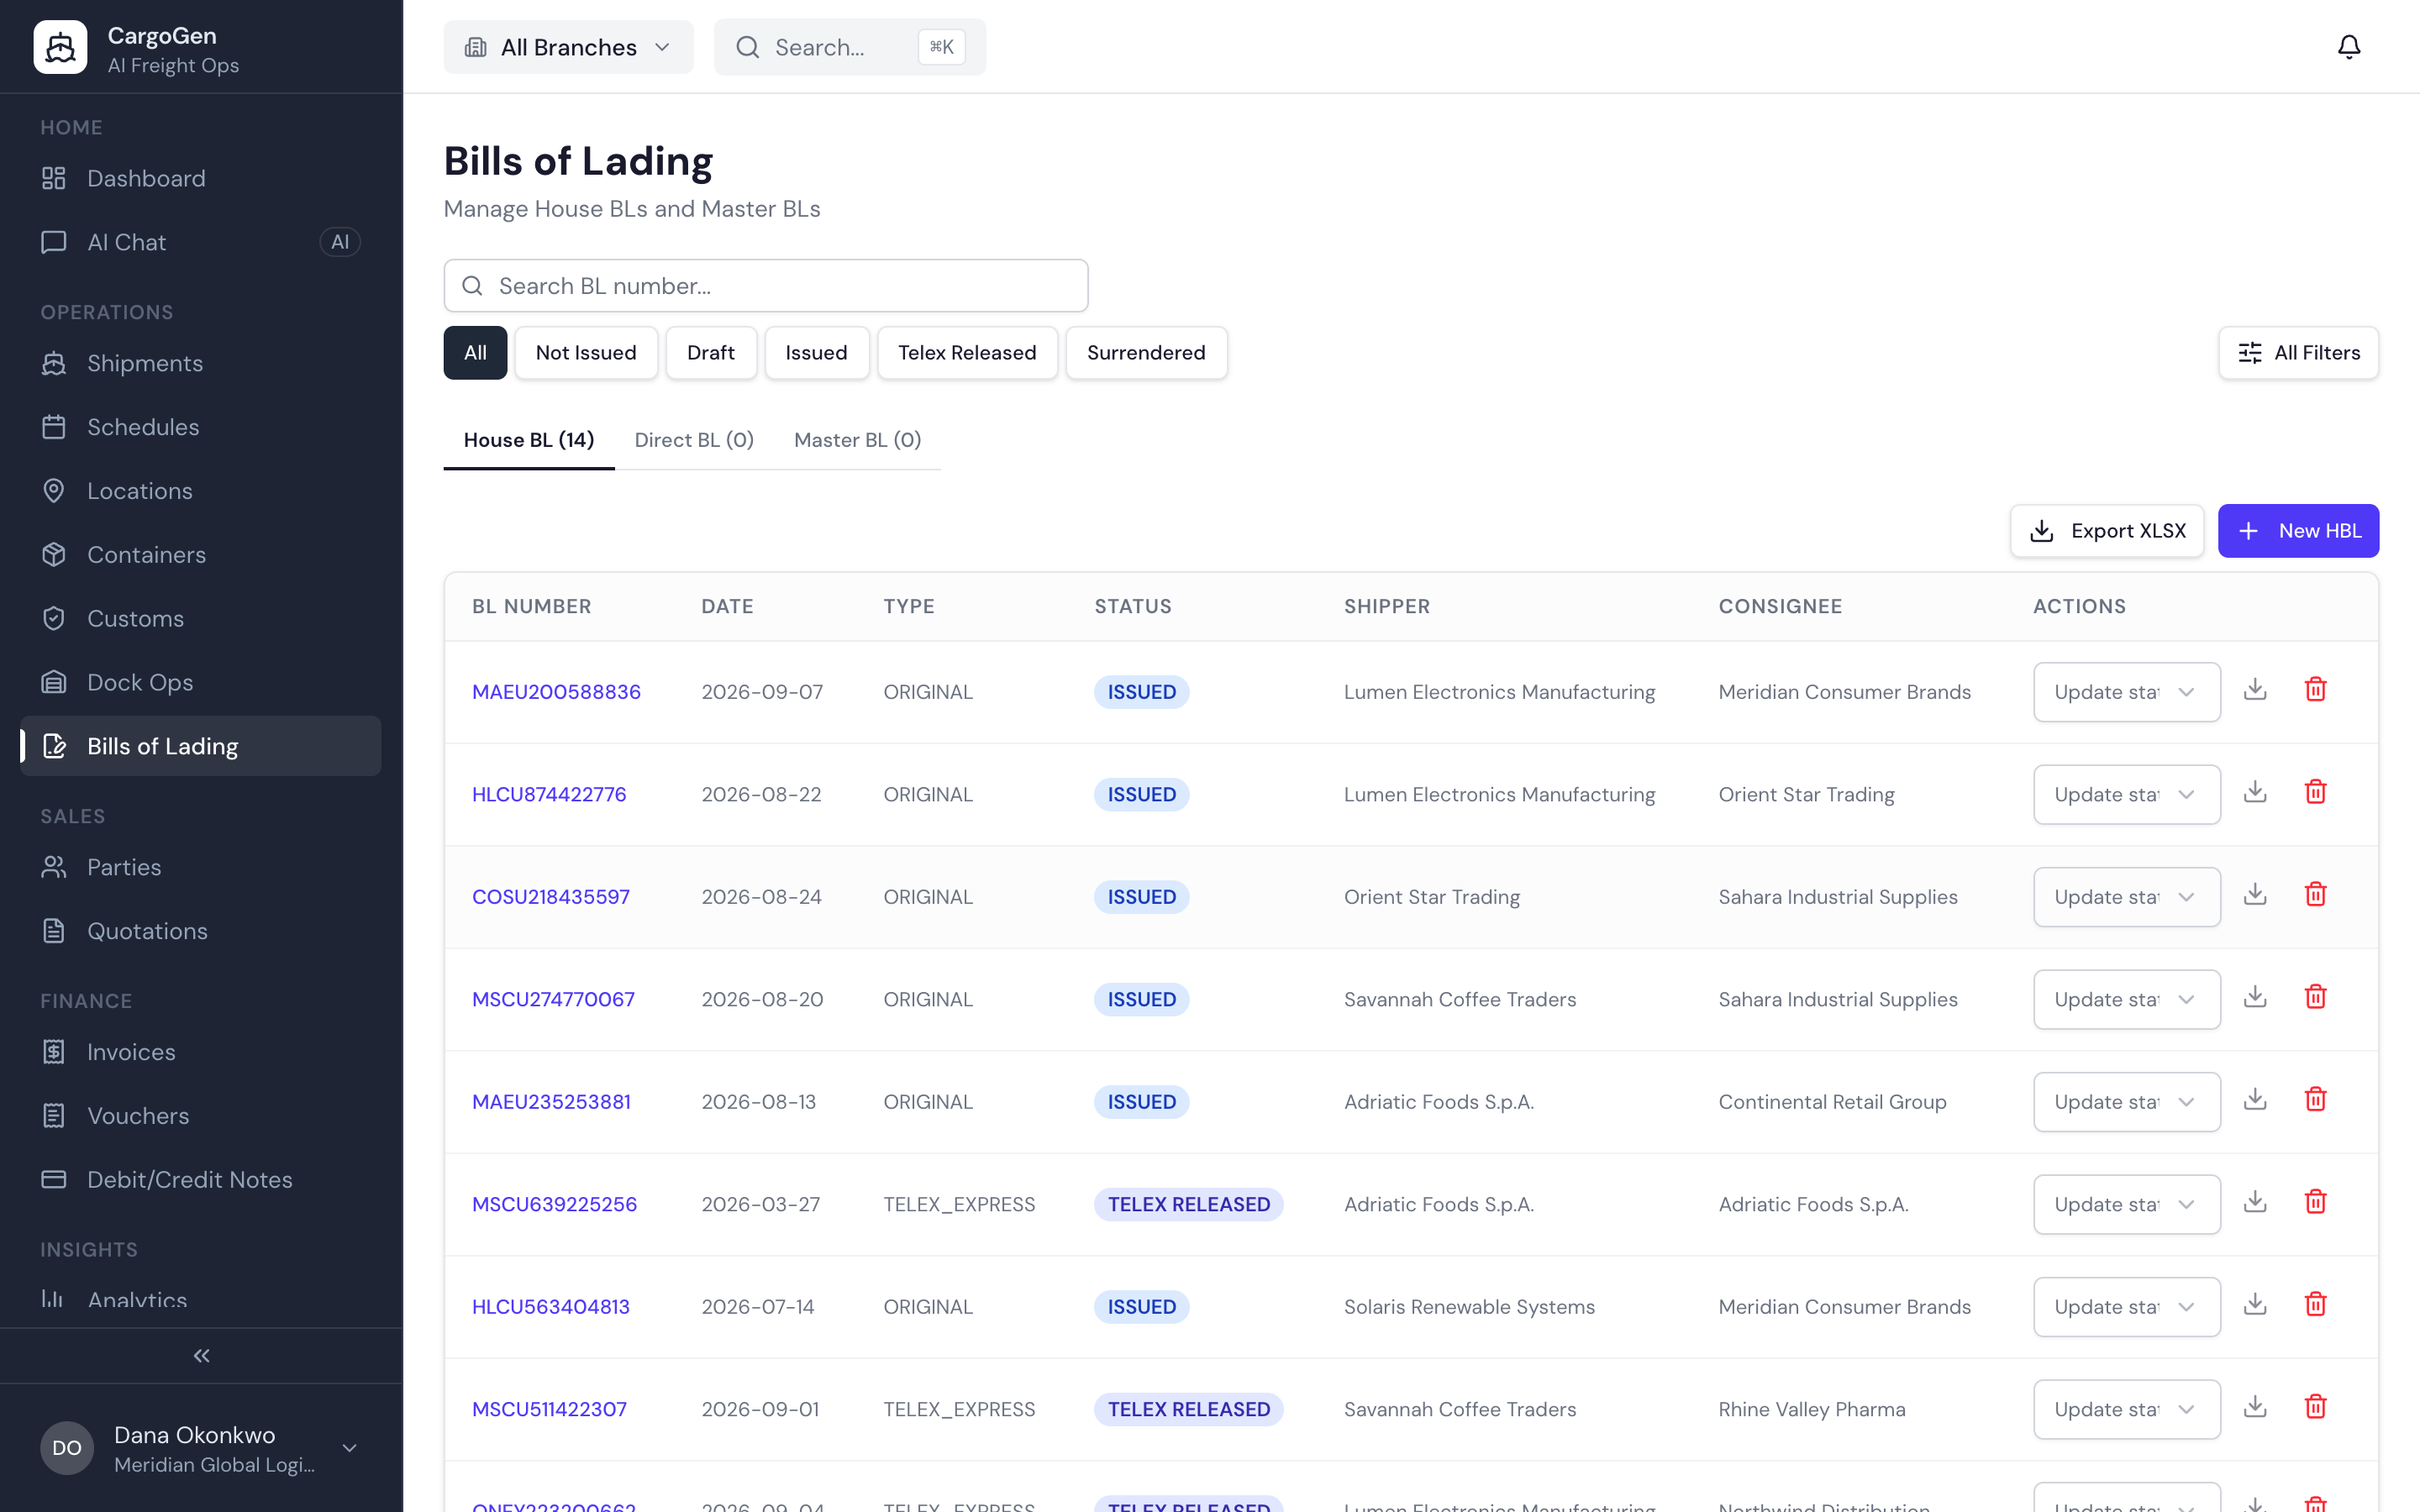The image size is (2420, 1512).
Task: Delete the MAEU200588836 row
Action: click(x=2315, y=690)
